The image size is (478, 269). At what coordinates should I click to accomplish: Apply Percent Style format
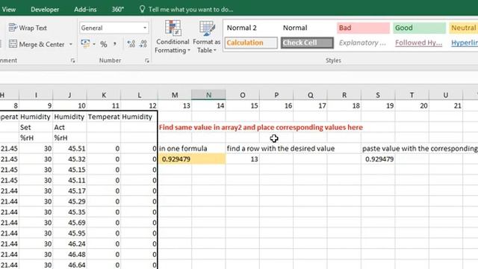(104, 44)
